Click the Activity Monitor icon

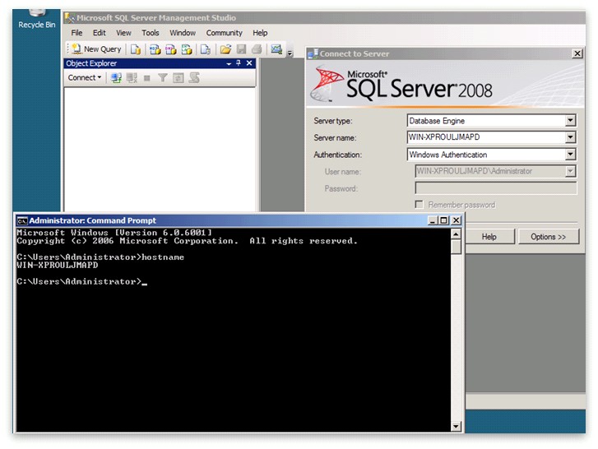276,49
